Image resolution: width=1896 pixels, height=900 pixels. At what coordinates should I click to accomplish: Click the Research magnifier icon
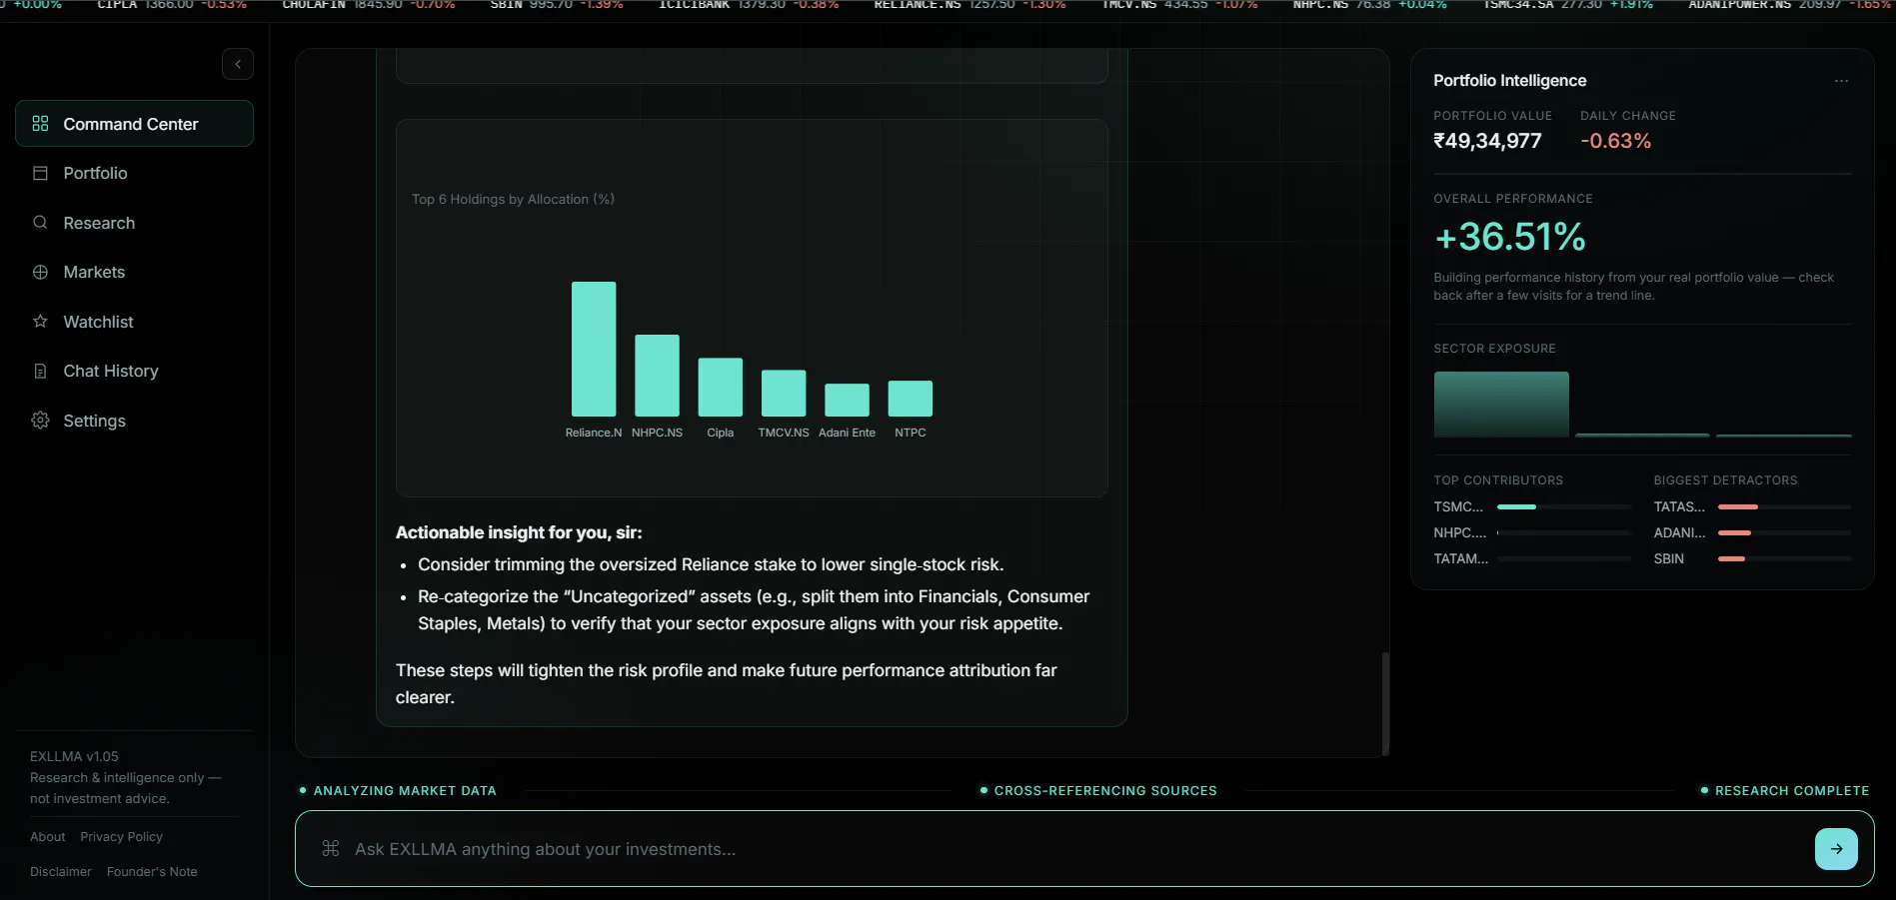pyautogui.click(x=40, y=223)
